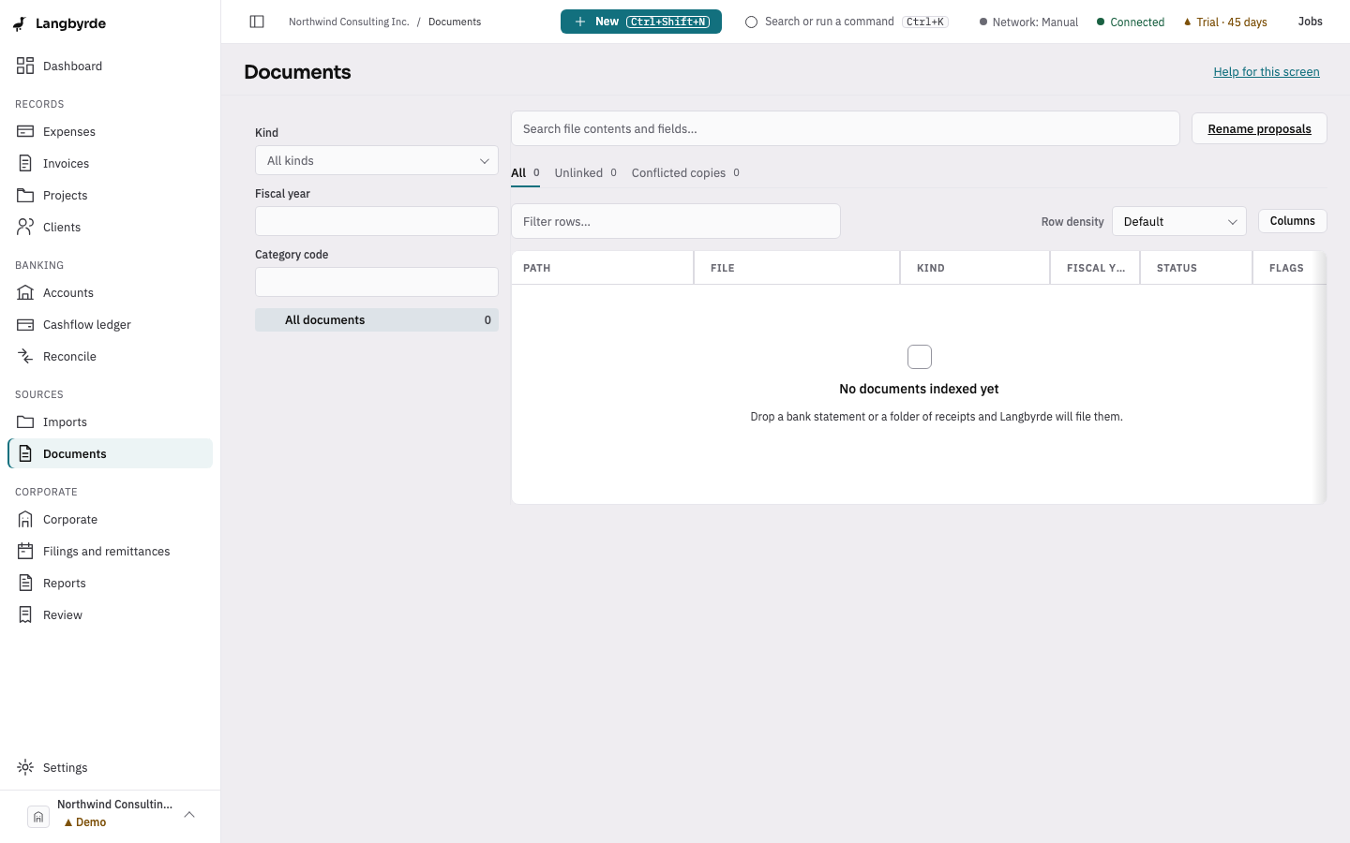
Task: Click the Rename proposals button
Action: coord(1259,128)
